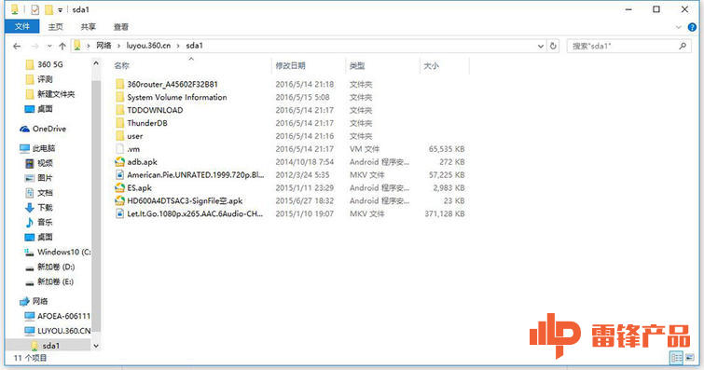The width and height of the screenshot is (704, 370).
Task: Open the 文件 ribbon tab
Action: [x=22, y=26]
